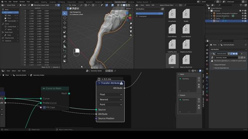Open the Float data type dropdown
Viewport: 248px width, 139px height.
pos(110,94)
